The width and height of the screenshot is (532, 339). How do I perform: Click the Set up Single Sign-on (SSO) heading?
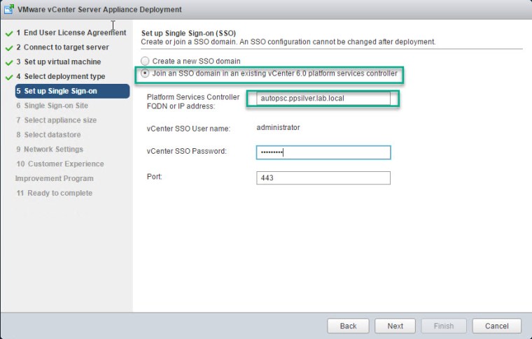point(188,33)
